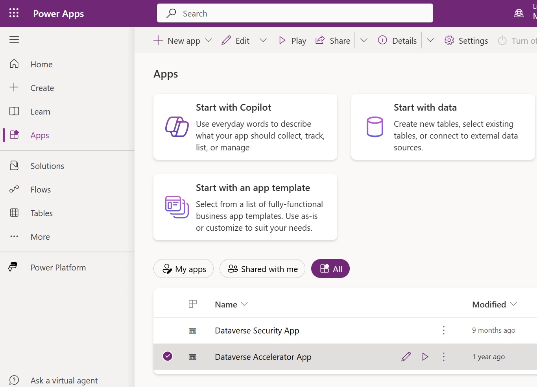The height and width of the screenshot is (387, 537).
Task: Select the Start with Copilot card
Action: (245, 127)
